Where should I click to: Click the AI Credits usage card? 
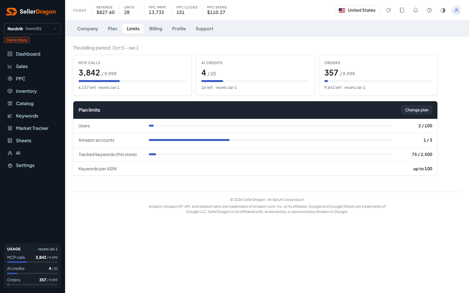click(x=255, y=75)
